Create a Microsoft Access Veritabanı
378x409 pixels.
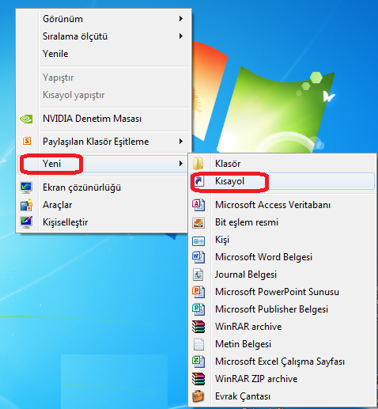point(282,205)
